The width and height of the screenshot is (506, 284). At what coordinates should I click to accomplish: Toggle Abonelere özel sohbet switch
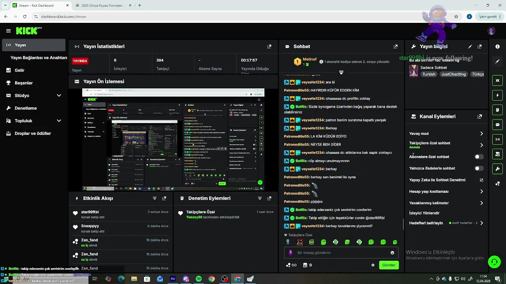(479, 157)
